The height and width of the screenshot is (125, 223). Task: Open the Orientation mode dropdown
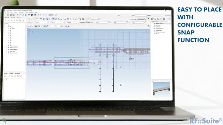89,22
